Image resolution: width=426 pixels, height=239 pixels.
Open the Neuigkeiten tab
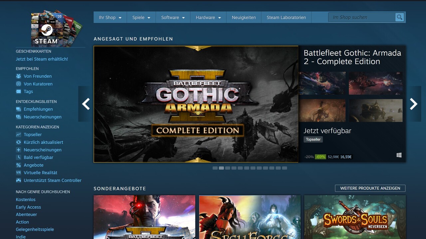244,18
